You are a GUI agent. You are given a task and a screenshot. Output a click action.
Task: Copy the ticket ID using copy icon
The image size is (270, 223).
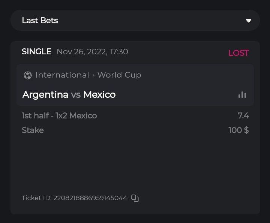[x=135, y=198]
